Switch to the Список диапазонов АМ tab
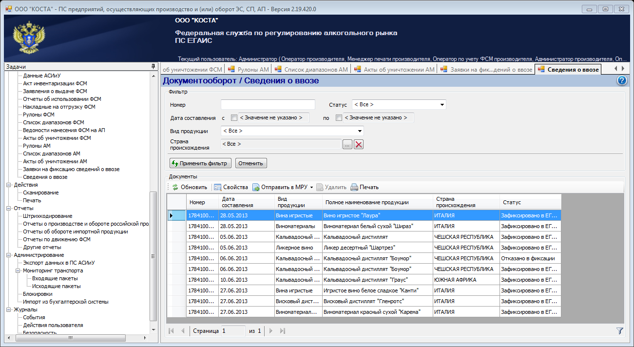 (311, 69)
